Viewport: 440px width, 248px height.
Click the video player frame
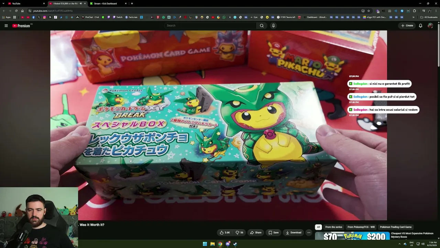[x=219, y=125]
